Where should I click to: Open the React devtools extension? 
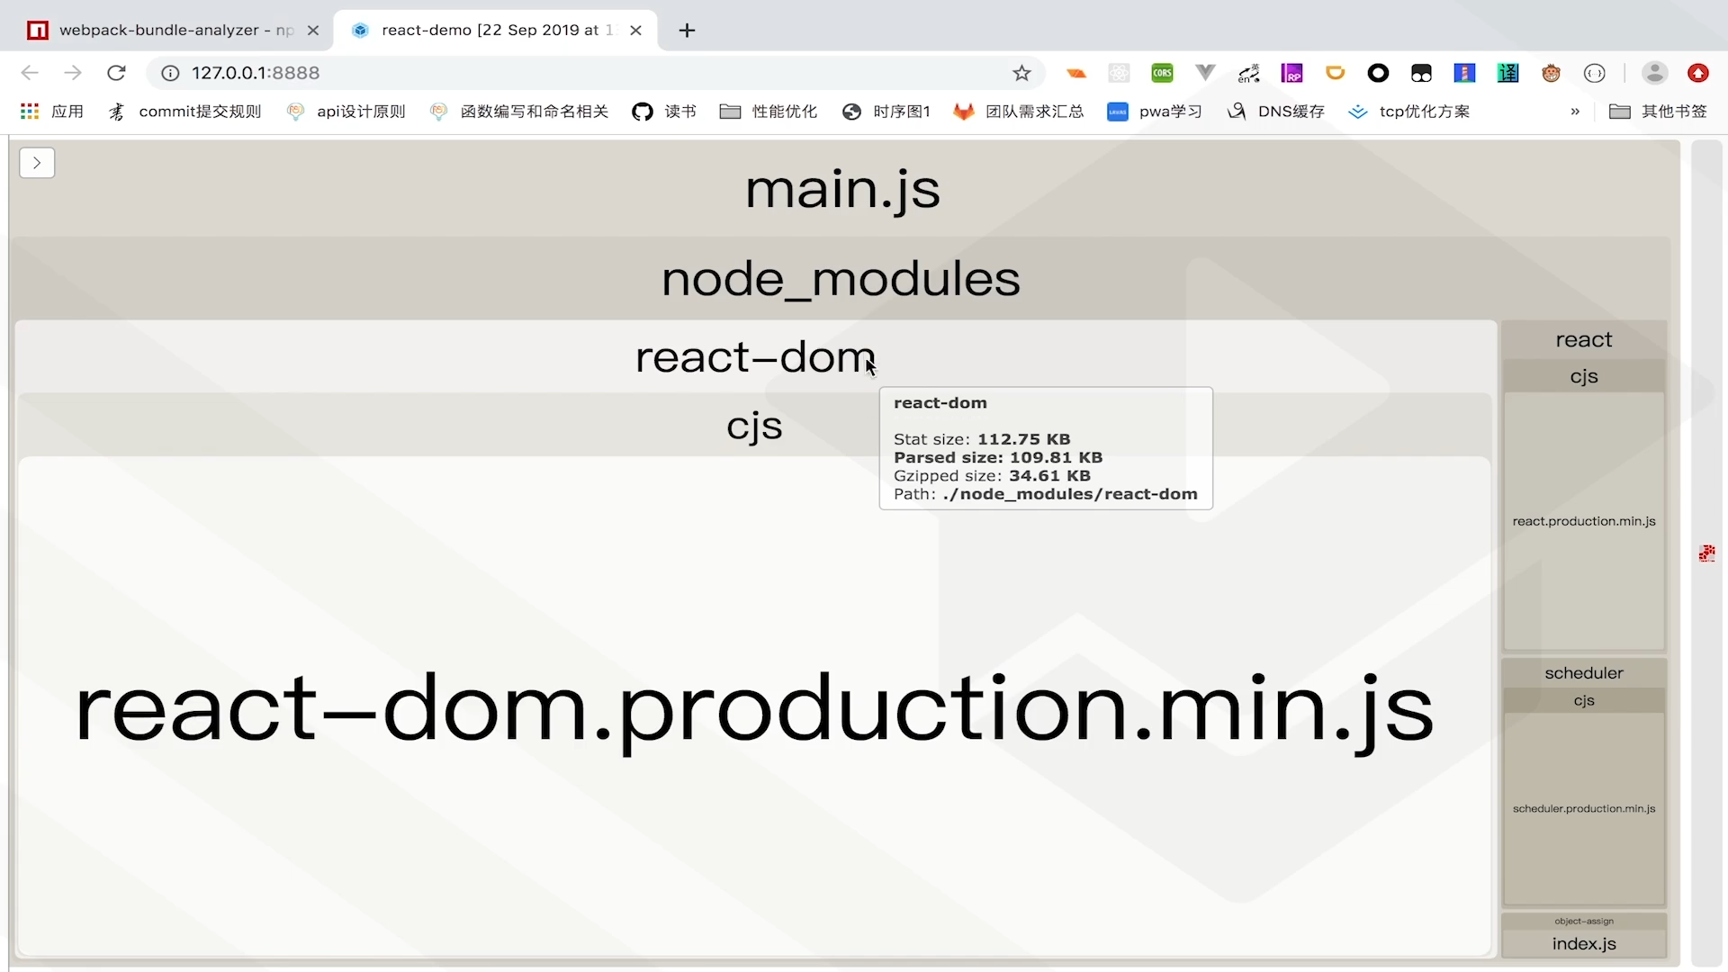pyautogui.click(x=1119, y=73)
